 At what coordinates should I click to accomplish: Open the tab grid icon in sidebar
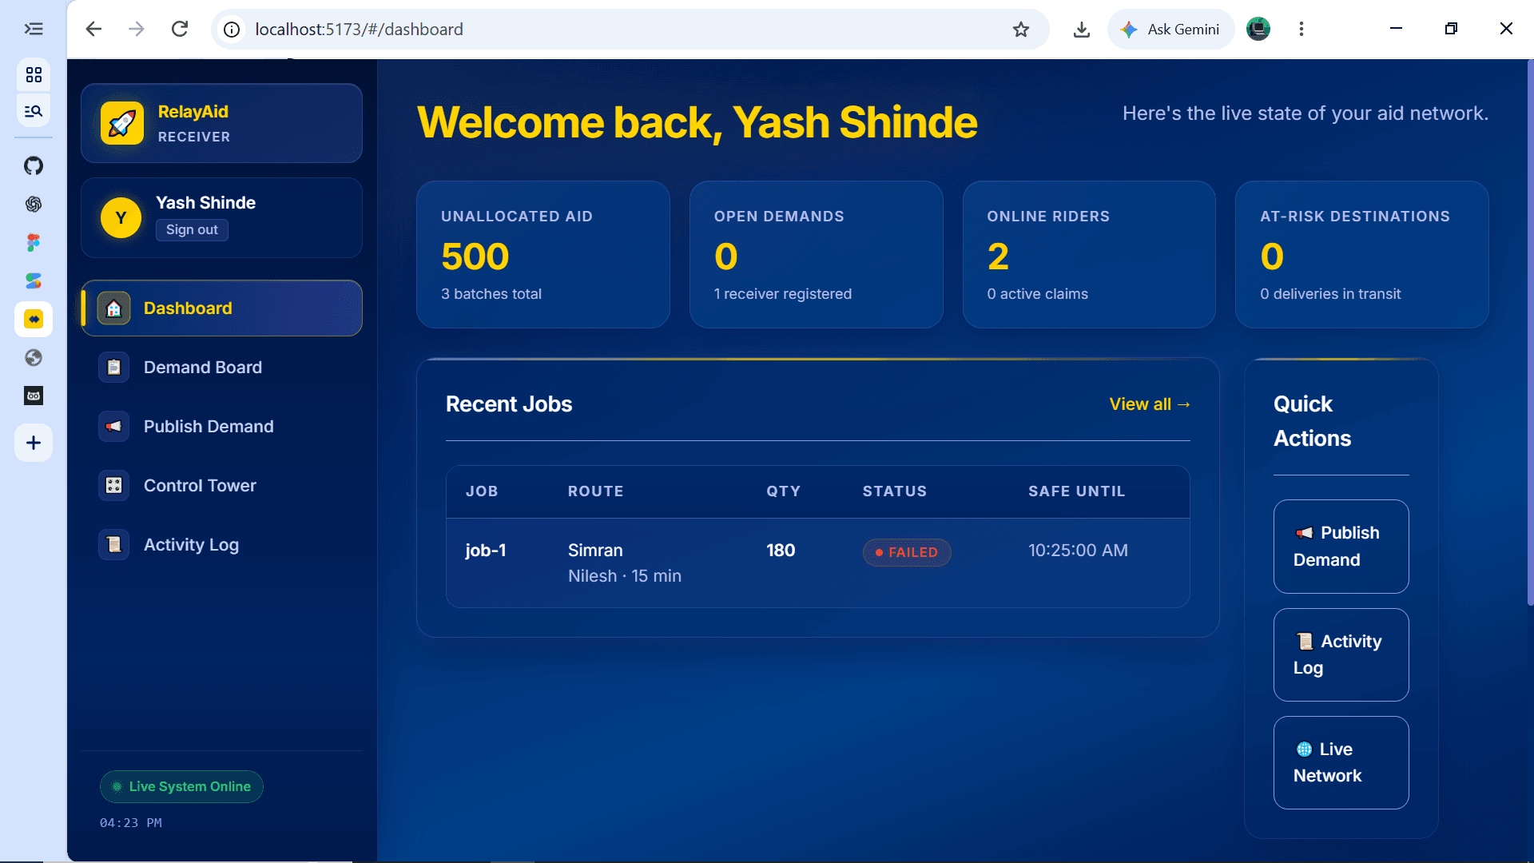[x=34, y=75]
